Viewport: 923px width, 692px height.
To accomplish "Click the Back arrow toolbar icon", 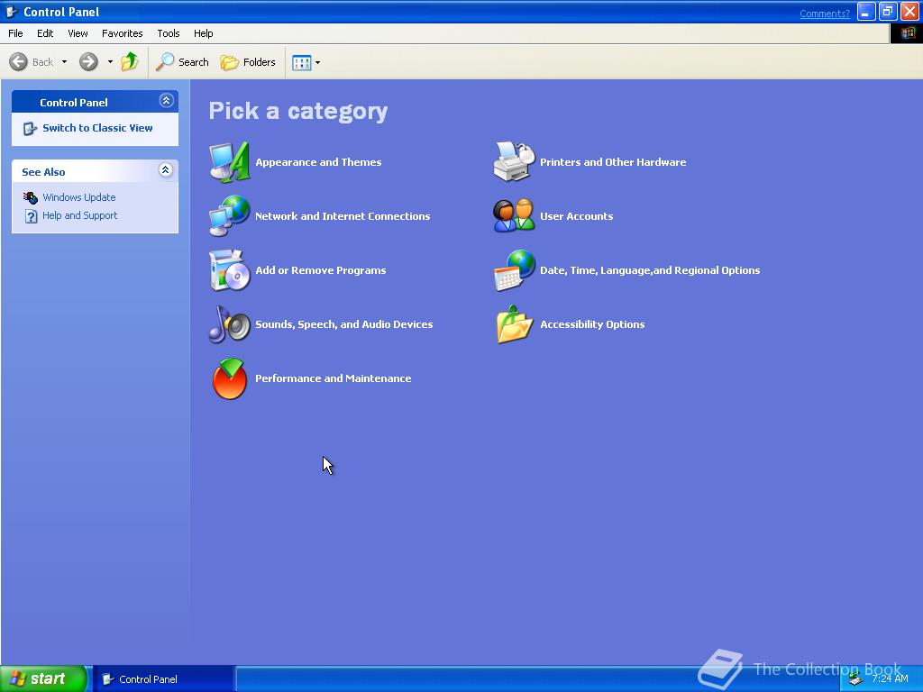I will click(x=18, y=62).
